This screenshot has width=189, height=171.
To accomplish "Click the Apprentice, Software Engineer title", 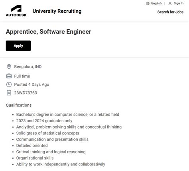I will [49, 32].
